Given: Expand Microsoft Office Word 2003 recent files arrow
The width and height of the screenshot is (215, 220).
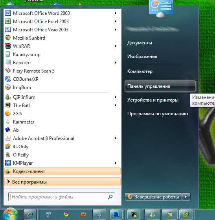Looking at the screenshot, I should point(116,13).
